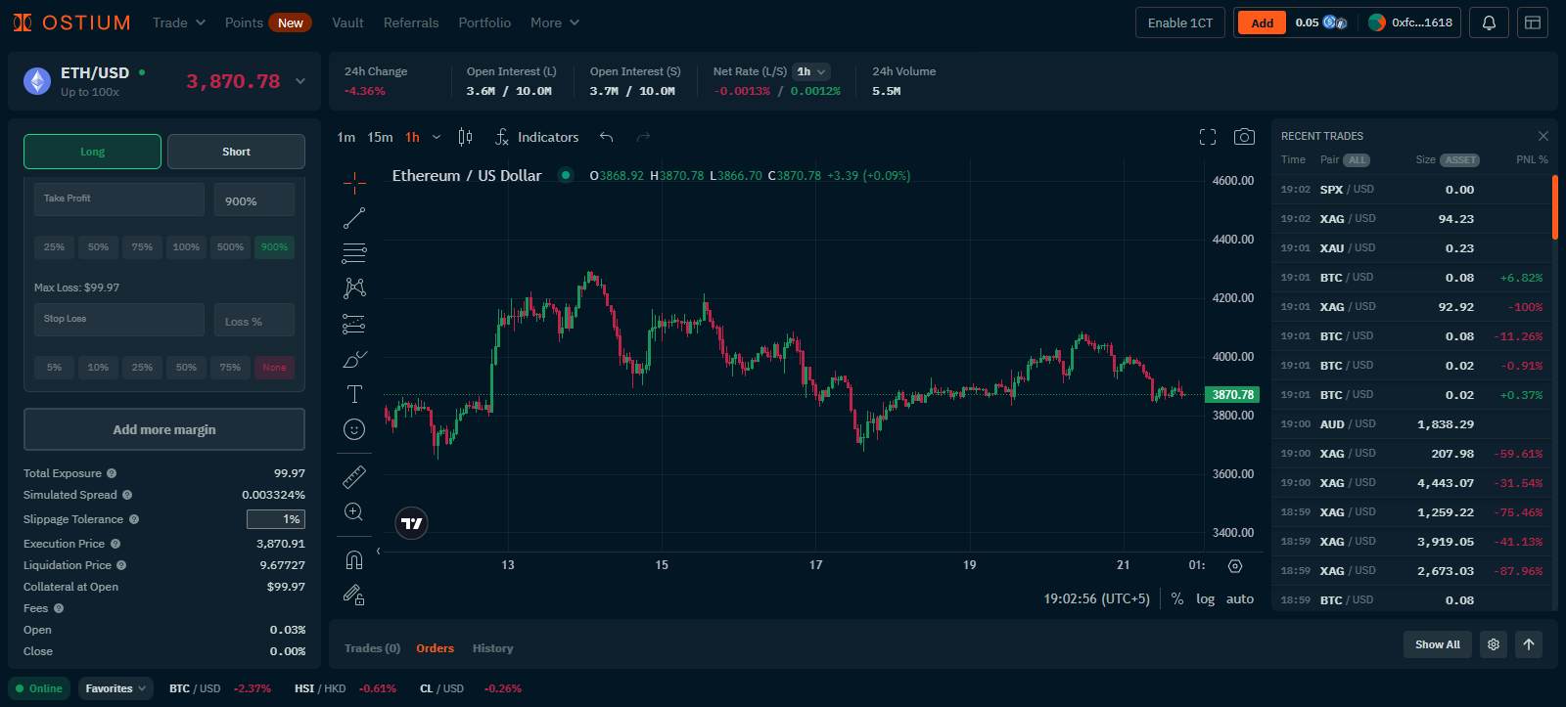Select 500% take profit preset
Viewport: 1566px width, 707px height.
tap(230, 247)
